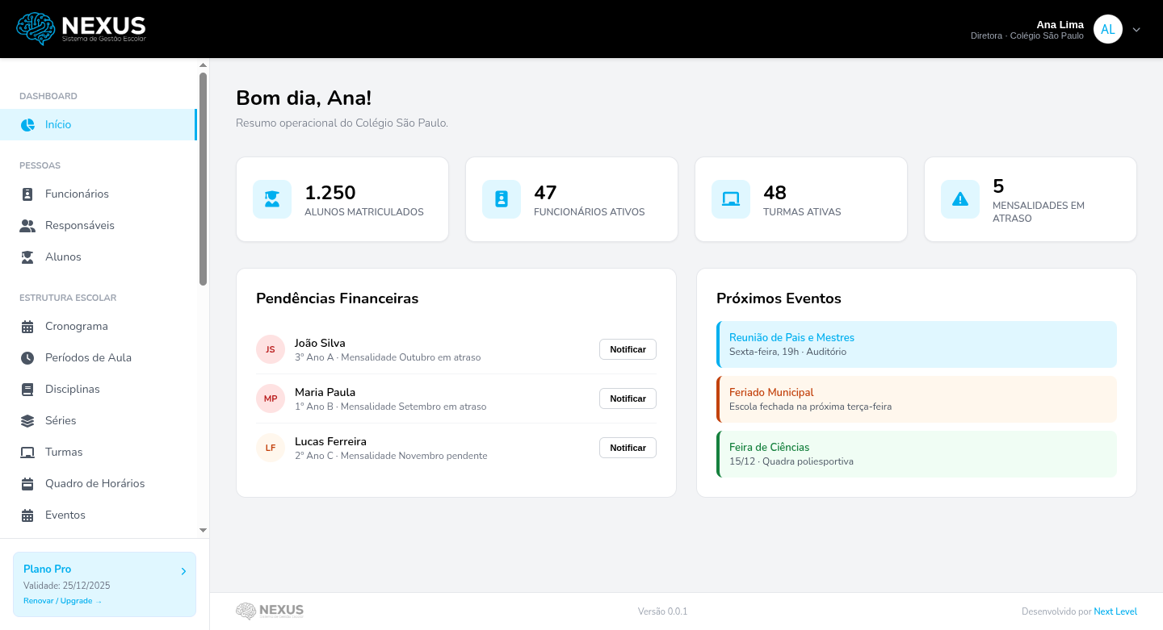Click the sidebar scrollbar thumb
Screen dimensions: 1163x630
[x=203, y=178]
